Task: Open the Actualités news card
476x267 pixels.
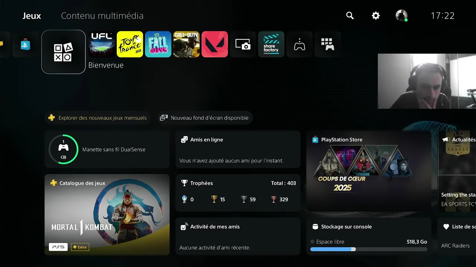Action: [457, 171]
